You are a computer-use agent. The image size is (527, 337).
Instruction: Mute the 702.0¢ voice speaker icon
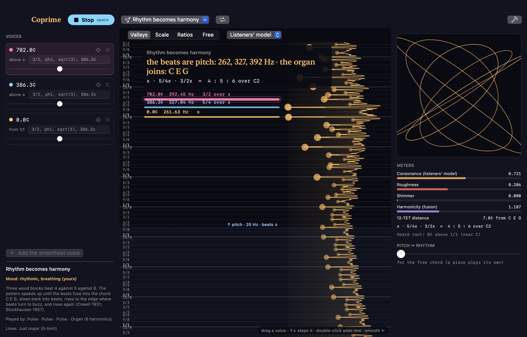click(x=98, y=50)
